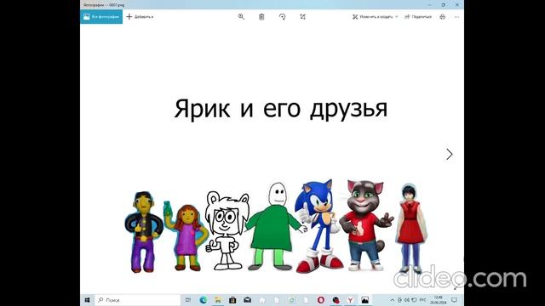Screen dimensions: 545x306
Task: Minimize the Photos window
Action: point(429,5)
